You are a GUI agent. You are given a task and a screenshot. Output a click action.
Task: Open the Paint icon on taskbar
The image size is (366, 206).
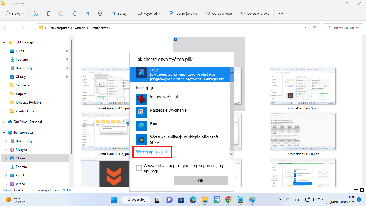[x=252, y=200]
